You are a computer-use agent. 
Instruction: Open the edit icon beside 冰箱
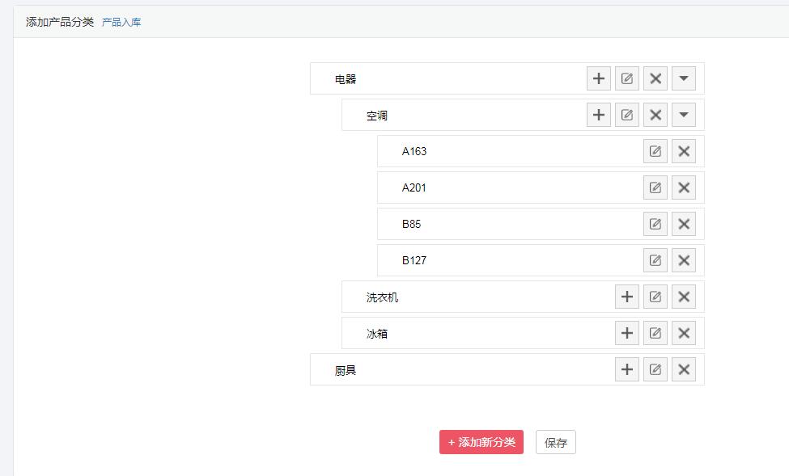point(655,332)
